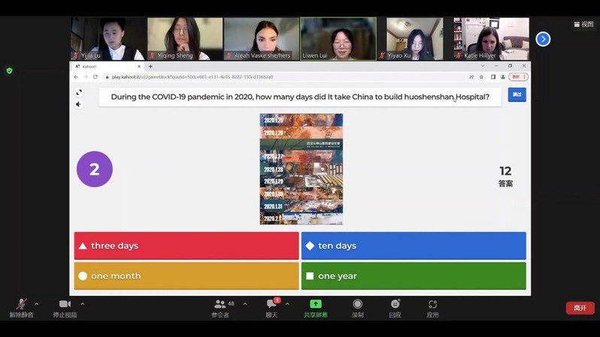Leave the meeting with red button
Viewport: 600px width, 337px height.
pos(580,308)
